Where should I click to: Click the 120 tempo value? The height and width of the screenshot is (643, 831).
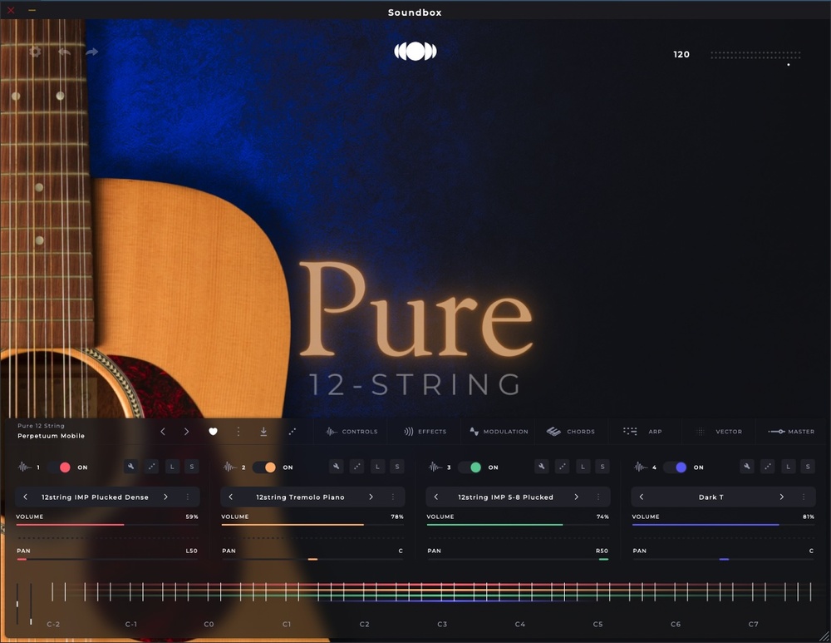(681, 54)
